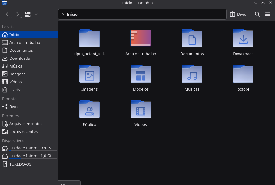Toggle split view with Dividir
This screenshot has height=185, width=275.
click(x=239, y=14)
